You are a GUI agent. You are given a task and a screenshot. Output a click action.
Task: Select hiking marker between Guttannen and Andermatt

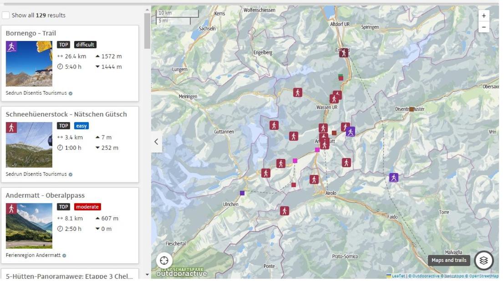293,136
